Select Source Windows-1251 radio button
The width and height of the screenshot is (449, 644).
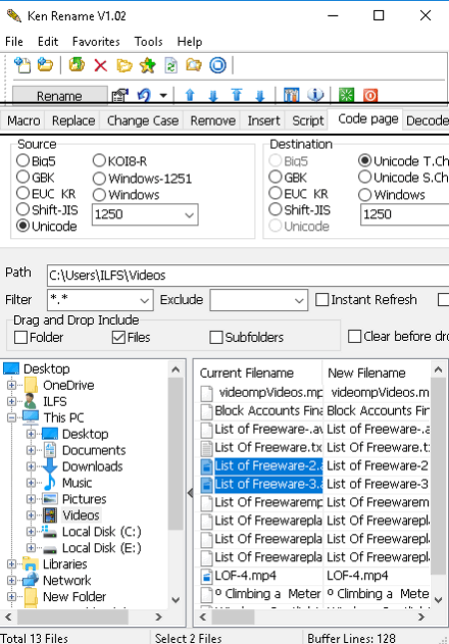click(99, 178)
